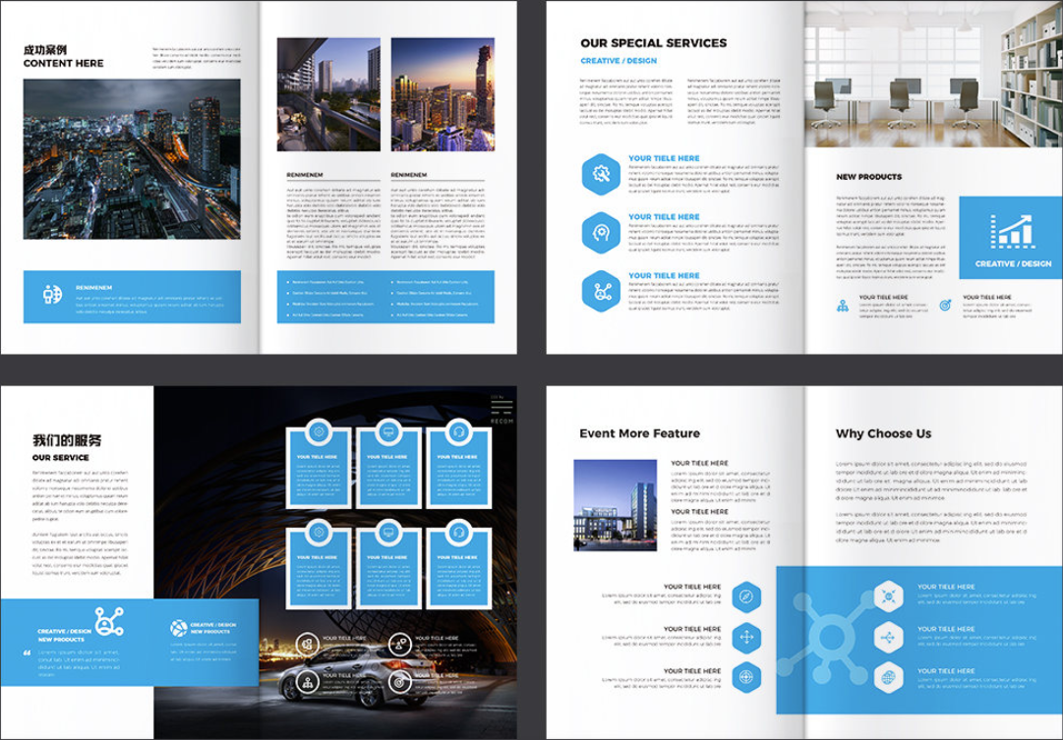Screen dimensions: 1063x740
Task: Click the small target-with-arrow icon below New Products
Action: coord(945,306)
